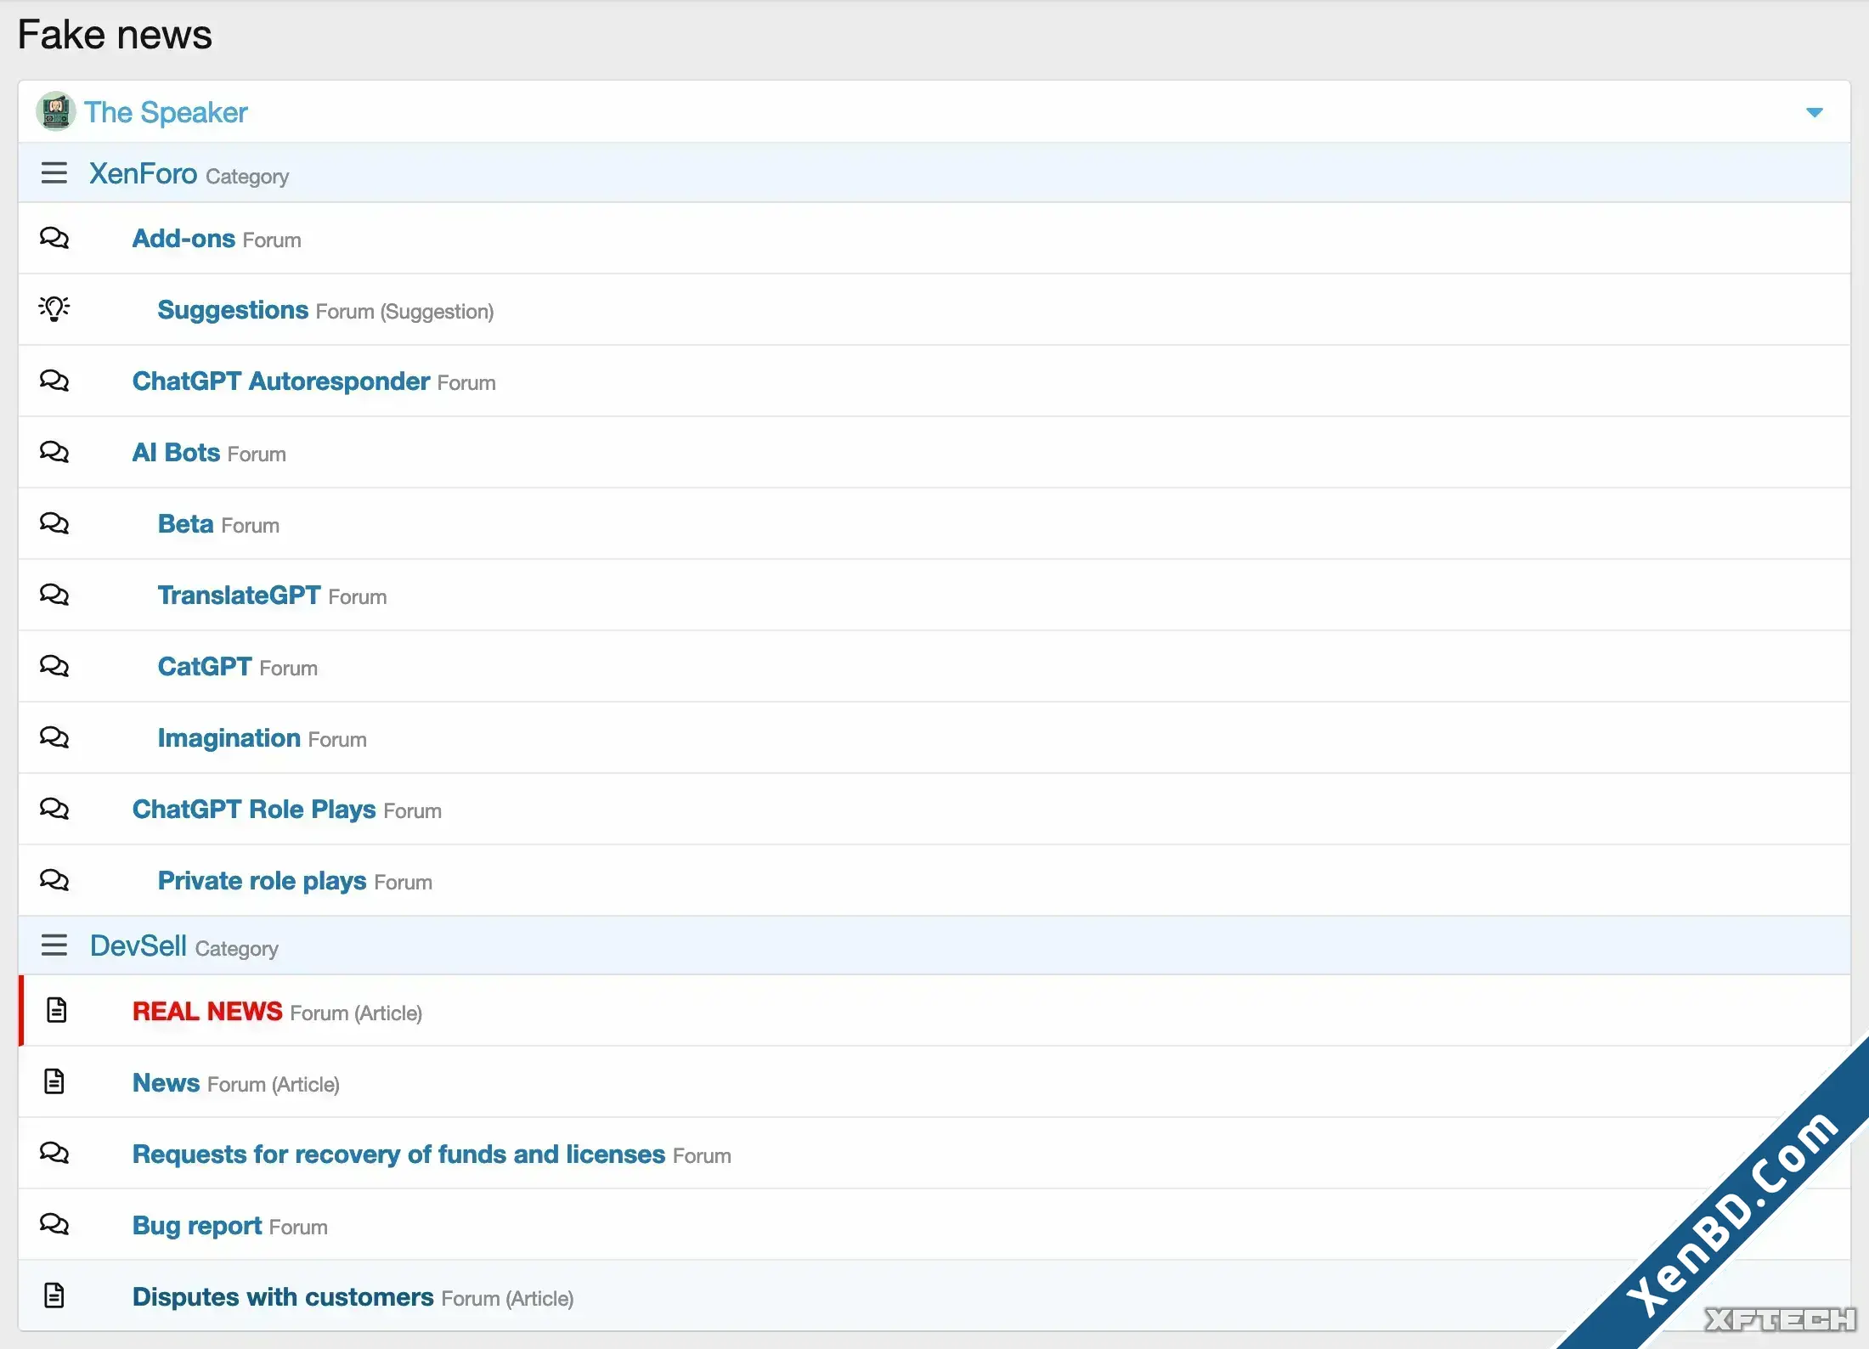This screenshot has height=1349, width=1869.
Task: Click the CatGPT forum chat icon
Action: [x=54, y=666]
